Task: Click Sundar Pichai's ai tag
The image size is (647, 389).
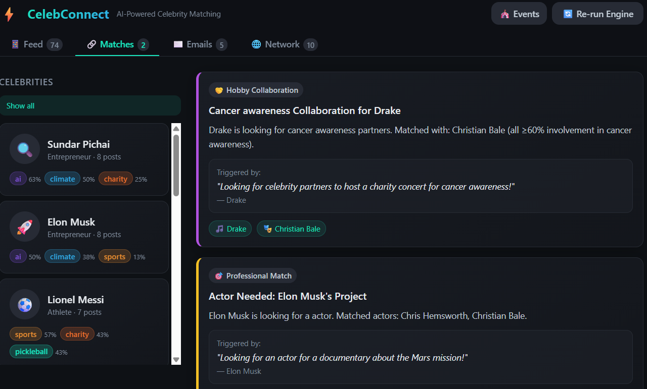Action: point(18,179)
